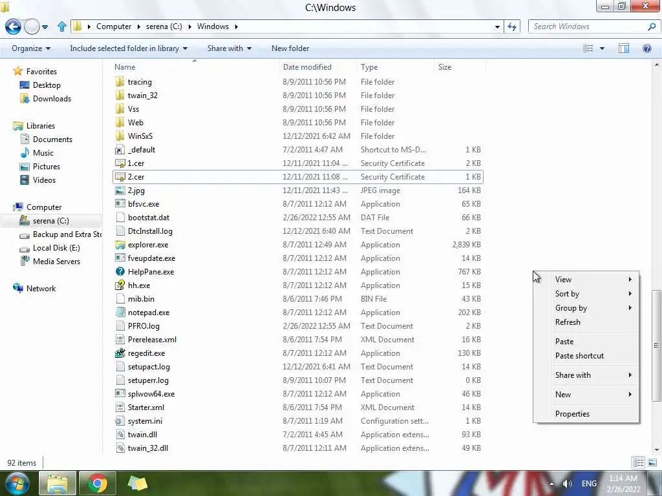Open Include selected folder in library

point(129,48)
